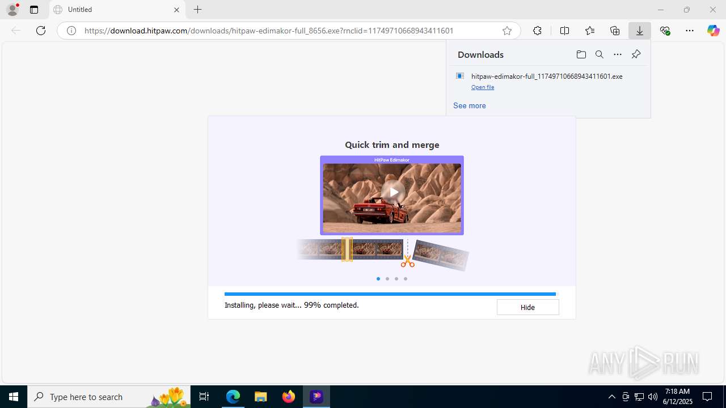Toggle split screen view icon

coord(564,31)
